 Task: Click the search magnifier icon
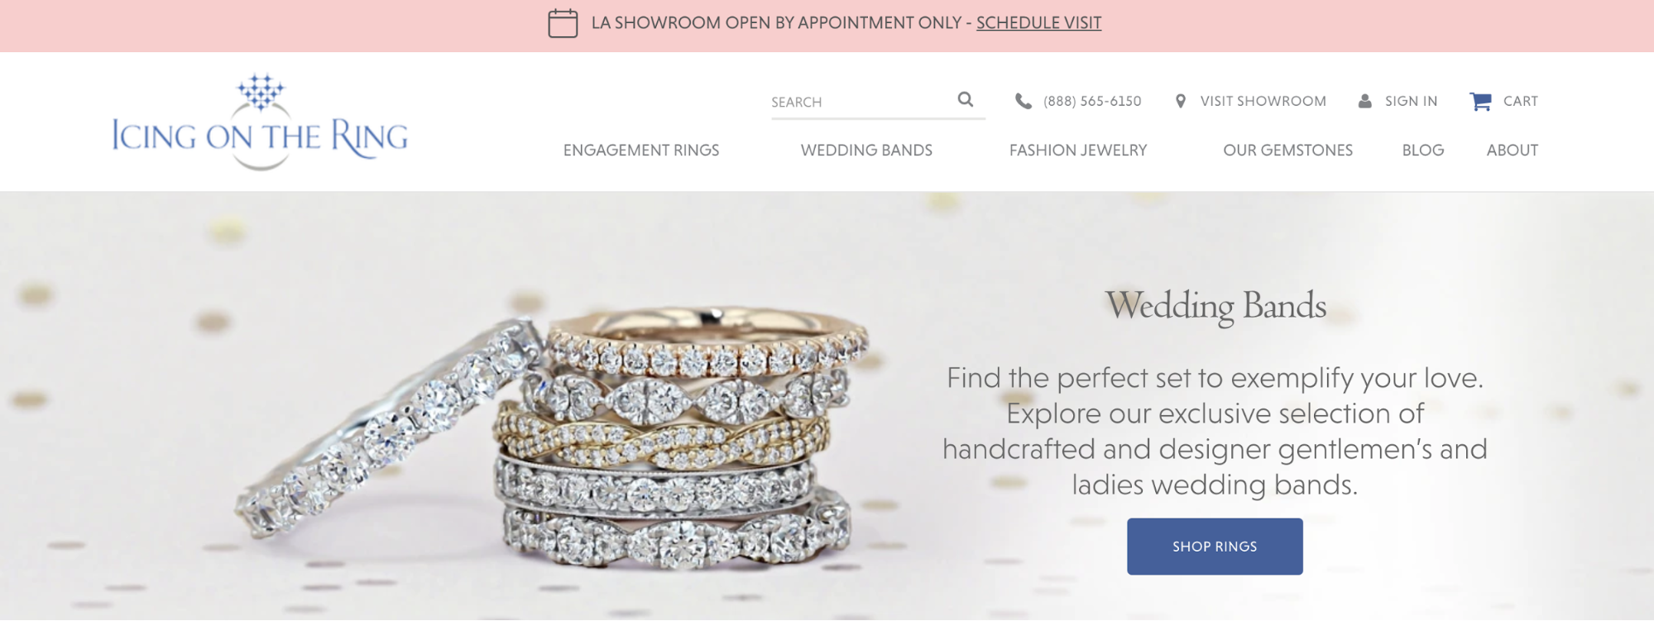(x=966, y=99)
